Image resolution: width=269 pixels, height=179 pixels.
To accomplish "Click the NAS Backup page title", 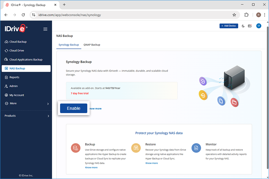I will [65, 36].
